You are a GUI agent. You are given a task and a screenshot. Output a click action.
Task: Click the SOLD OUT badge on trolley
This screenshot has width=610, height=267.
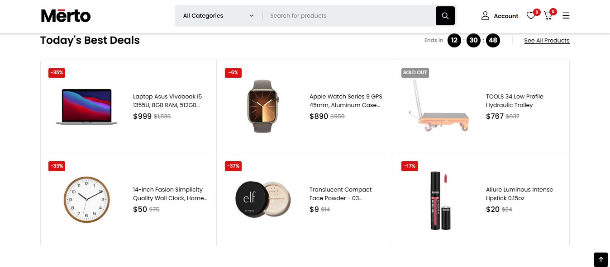(x=415, y=72)
